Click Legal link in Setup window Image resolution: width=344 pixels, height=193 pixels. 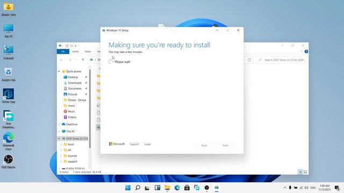[147, 144]
